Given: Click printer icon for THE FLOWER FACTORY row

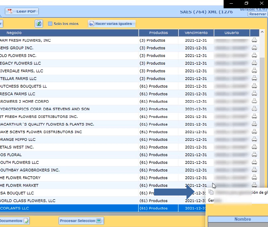Looking at the screenshot, I should pos(254,178).
